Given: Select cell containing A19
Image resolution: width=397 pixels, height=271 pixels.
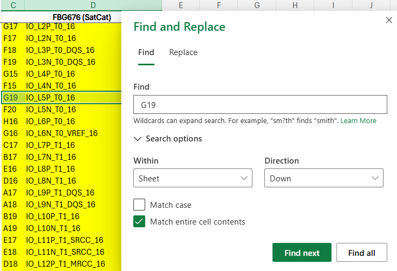Looking at the screenshot, I should point(13,228).
